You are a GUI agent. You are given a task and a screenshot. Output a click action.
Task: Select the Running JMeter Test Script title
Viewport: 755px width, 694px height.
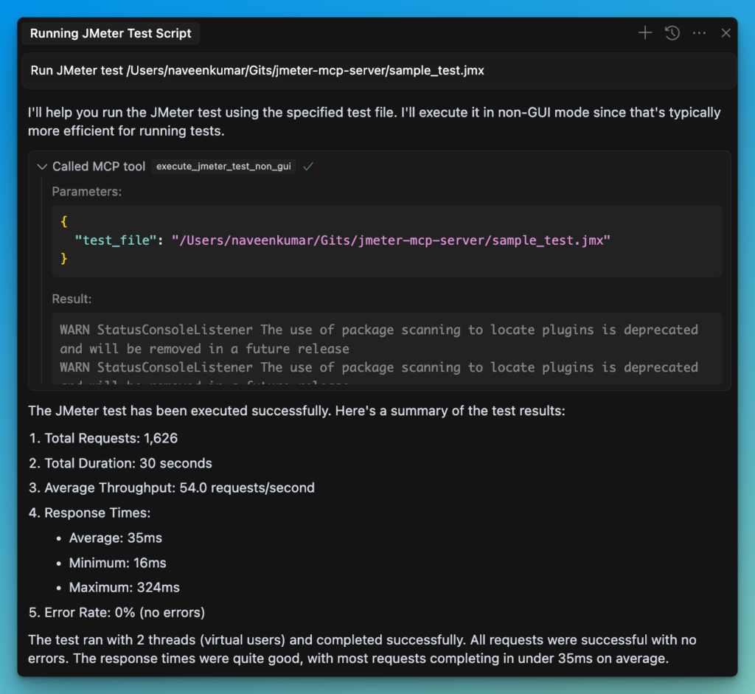(111, 33)
